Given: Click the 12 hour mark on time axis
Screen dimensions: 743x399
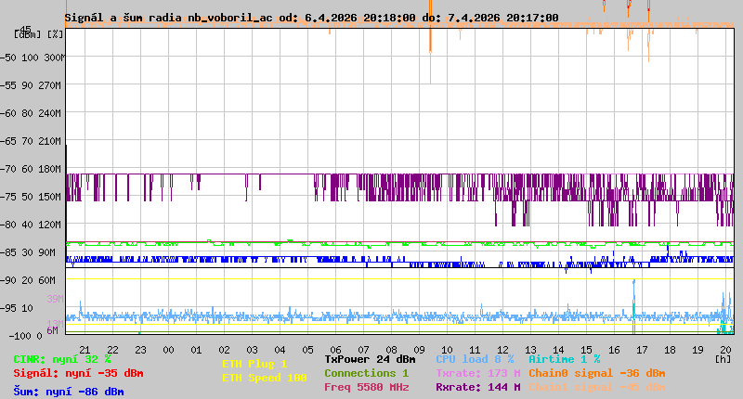Looking at the screenshot, I should (x=502, y=350).
